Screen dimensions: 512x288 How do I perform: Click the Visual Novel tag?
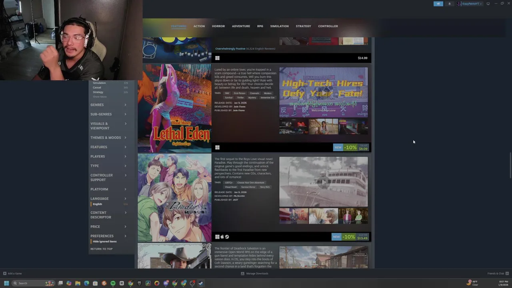click(x=231, y=187)
